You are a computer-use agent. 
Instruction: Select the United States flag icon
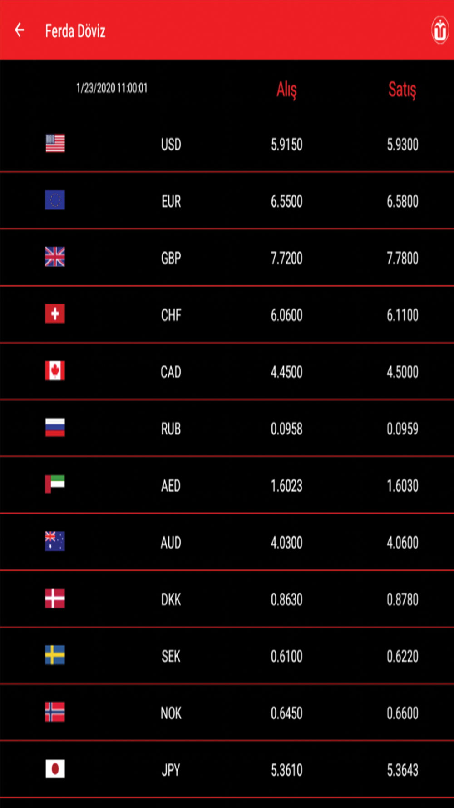point(55,143)
